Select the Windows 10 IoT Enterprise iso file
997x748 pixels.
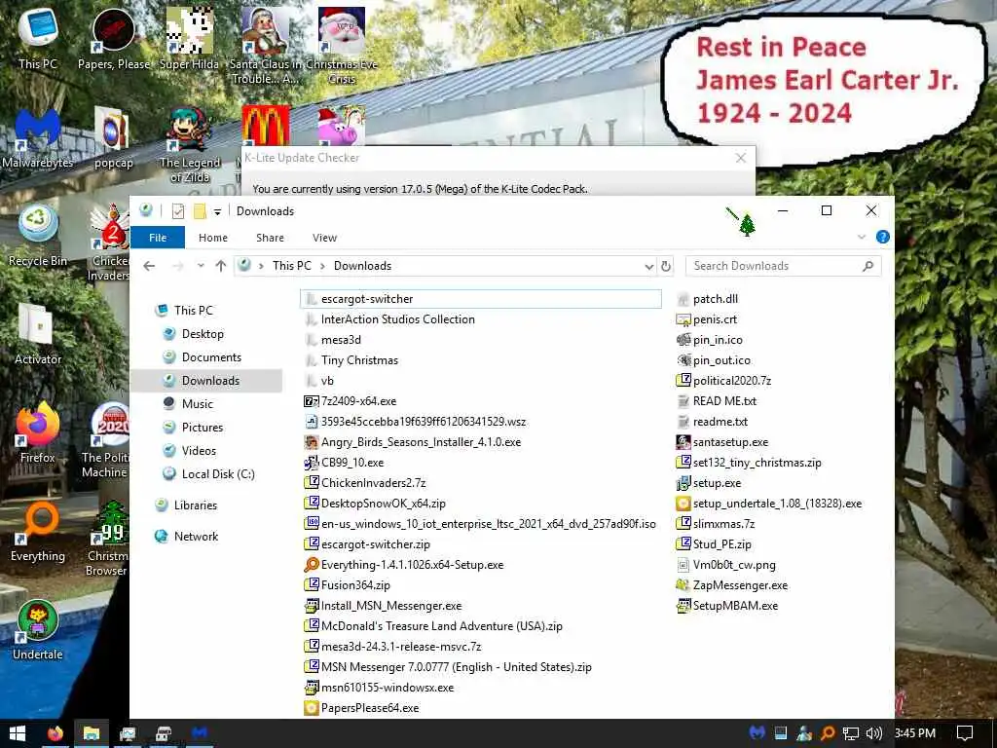pos(480,523)
